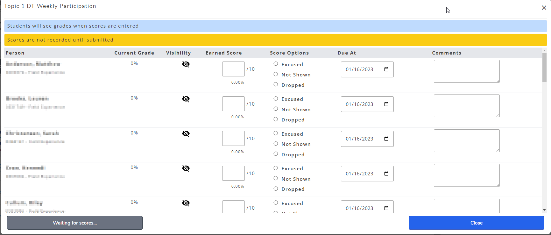Image resolution: width=551 pixels, height=235 pixels.
Task: Select Dropped for the third student
Action: (276, 154)
